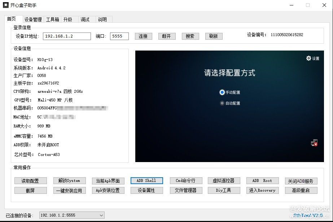The height and width of the screenshot is (222, 333).
Task: Take a screenshot with 截屏 button
Action: 30,191
